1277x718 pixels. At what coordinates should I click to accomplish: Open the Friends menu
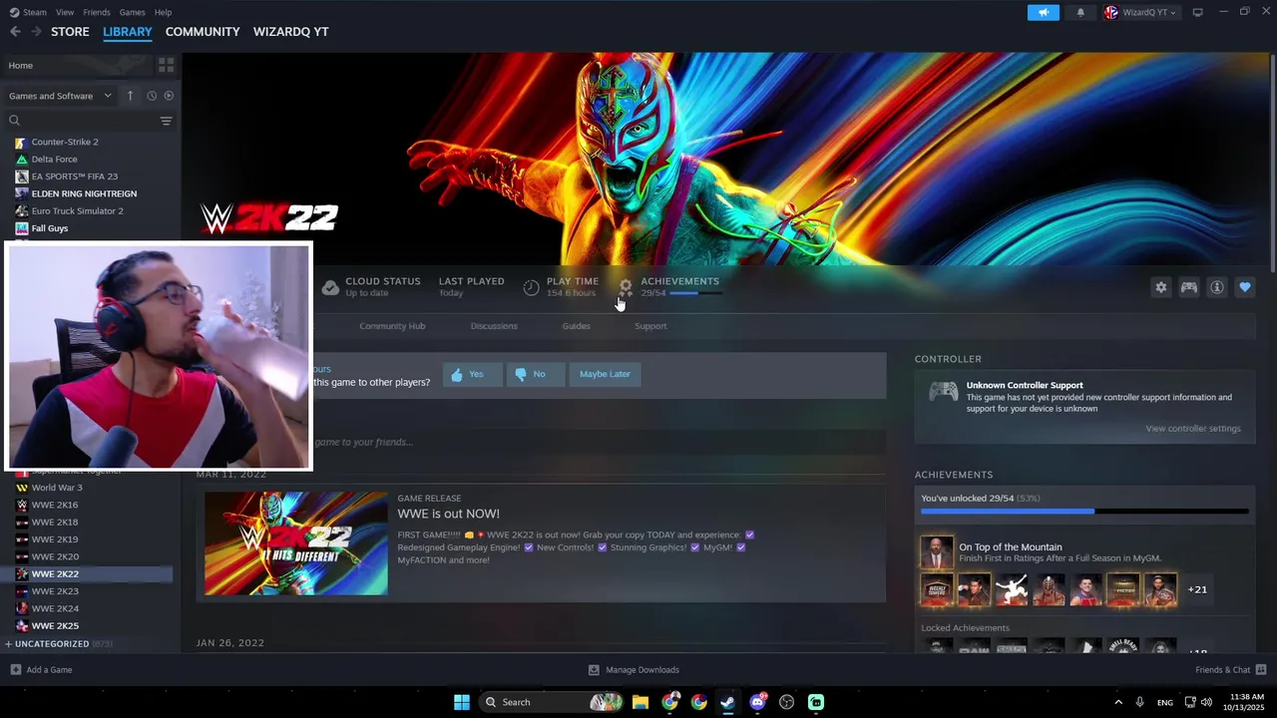(x=97, y=12)
